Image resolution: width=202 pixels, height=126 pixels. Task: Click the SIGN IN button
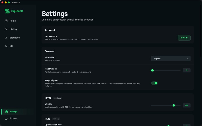pos(184,38)
